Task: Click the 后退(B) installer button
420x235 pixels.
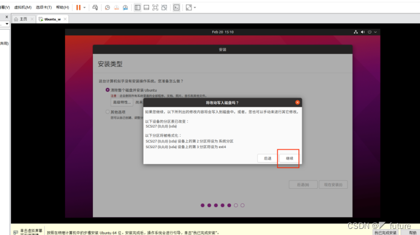Action: tap(303, 185)
